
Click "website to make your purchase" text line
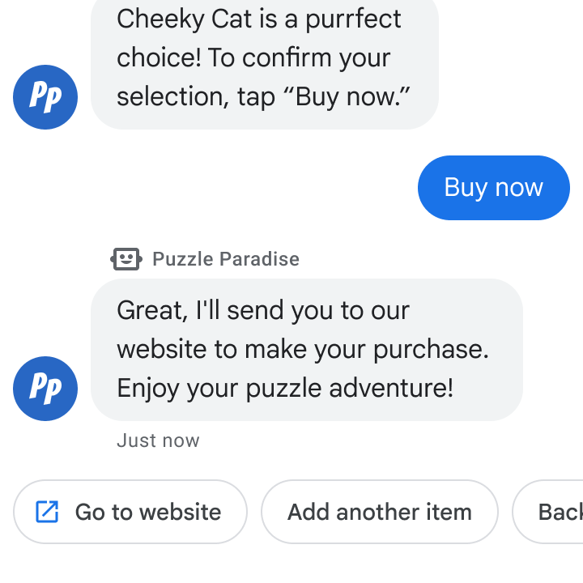303,349
